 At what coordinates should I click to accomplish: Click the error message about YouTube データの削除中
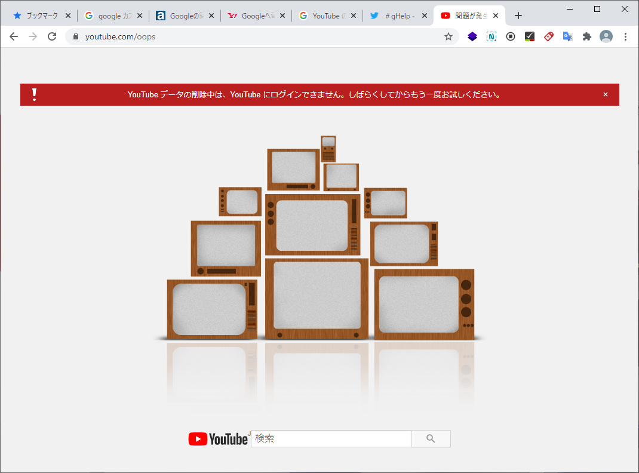(314, 94)
